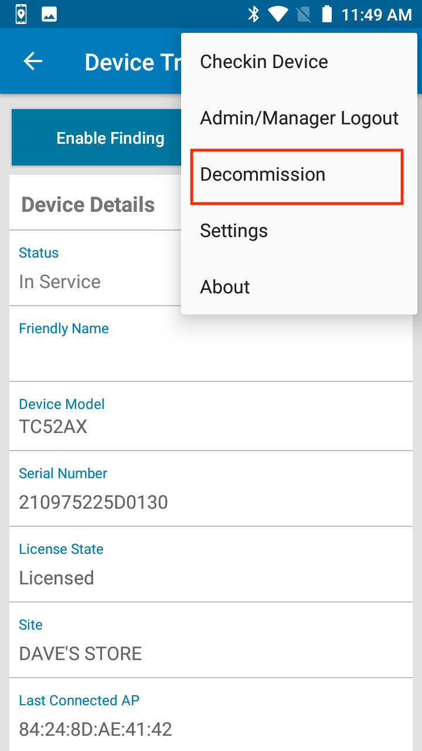Tap the battery icon in status bar

point(327,15)
